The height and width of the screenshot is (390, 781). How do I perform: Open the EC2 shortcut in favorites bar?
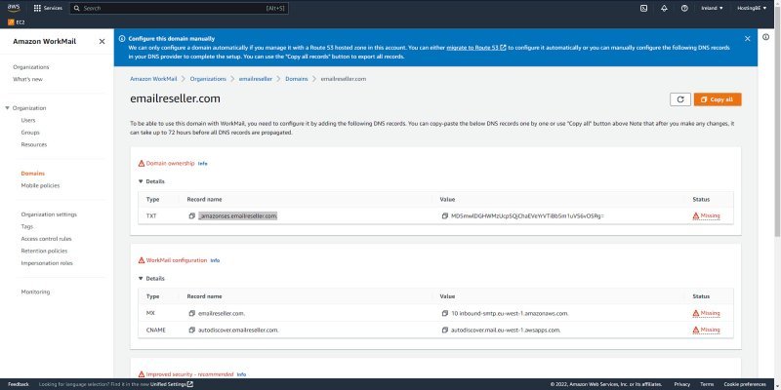pyautogui.click(x=17, y=22)
